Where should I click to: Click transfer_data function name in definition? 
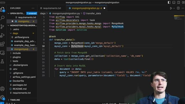(63, 40)
